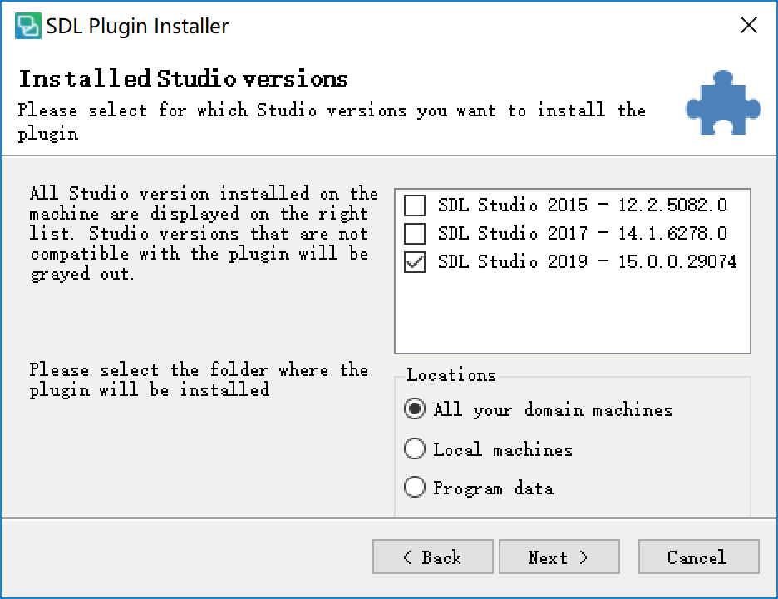
Task: Tick the SDL Studio 2017 checkbox
Action: [x=415, y=234]
